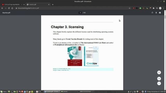Open the yellow pencil extension icon
This screenshot has width=166, height=93.
147,8
